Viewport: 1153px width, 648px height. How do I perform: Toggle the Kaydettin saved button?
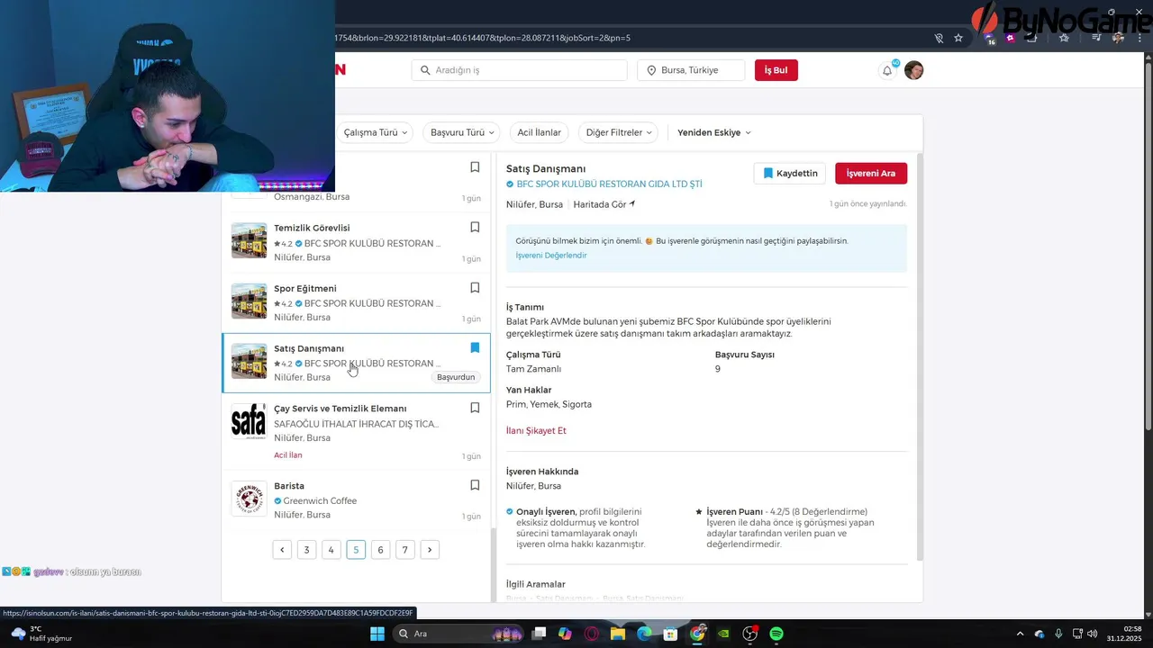791,173
